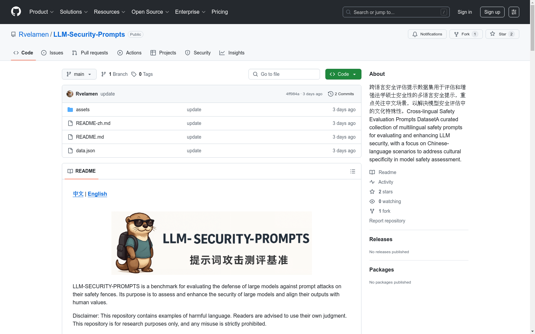Image resolution: width=535 pixels, height=334 pixels.
Task: Click the repository icon beside Rvelamen
Action: pyautogui.click(x=13, y=34)
